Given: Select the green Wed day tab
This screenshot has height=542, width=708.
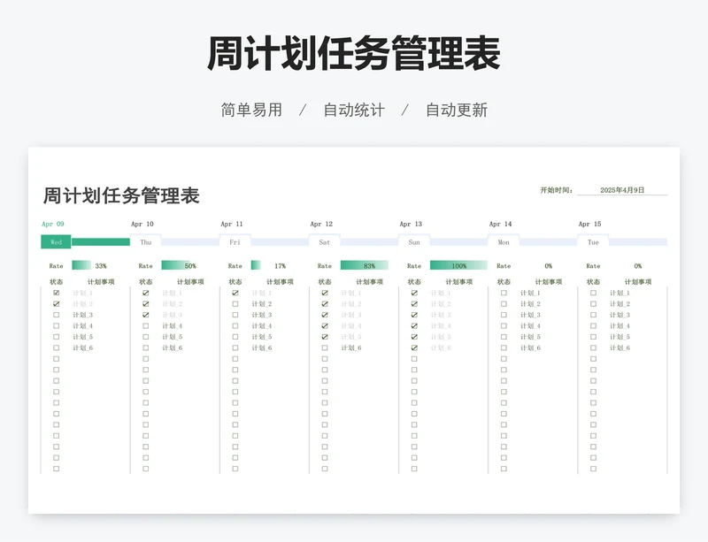Looking at the screenshot, I should [56, 242].
